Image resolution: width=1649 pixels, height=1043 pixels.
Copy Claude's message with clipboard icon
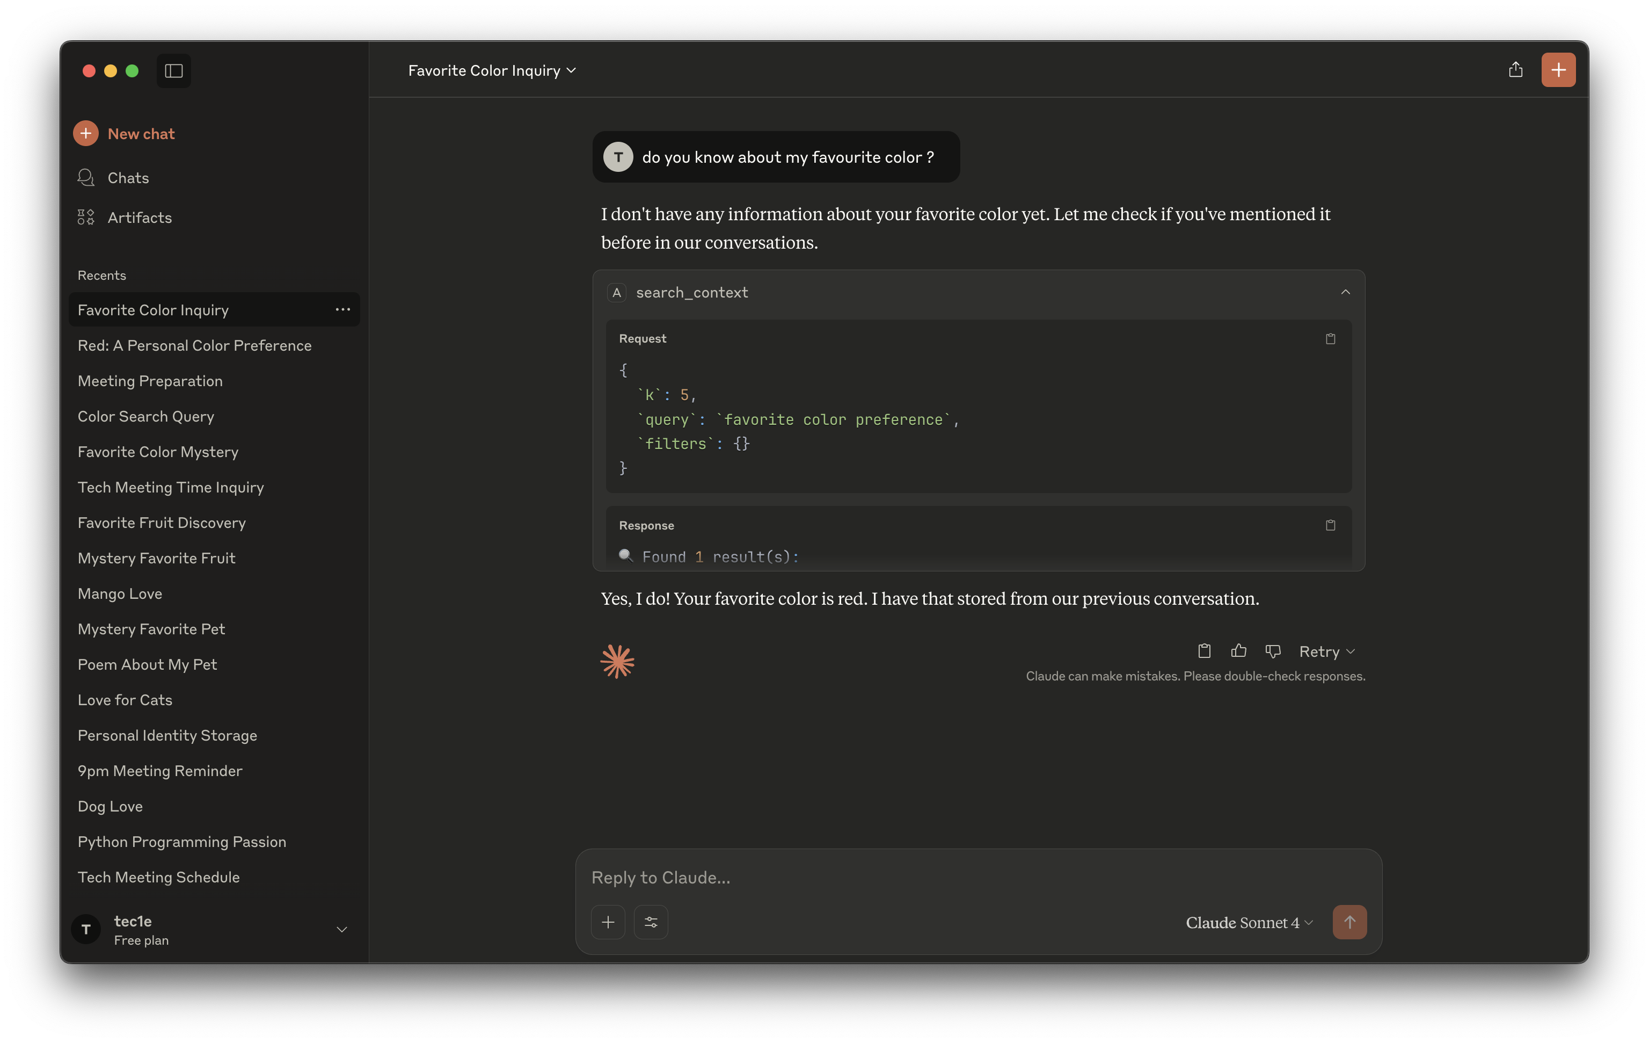[1204, 650]
